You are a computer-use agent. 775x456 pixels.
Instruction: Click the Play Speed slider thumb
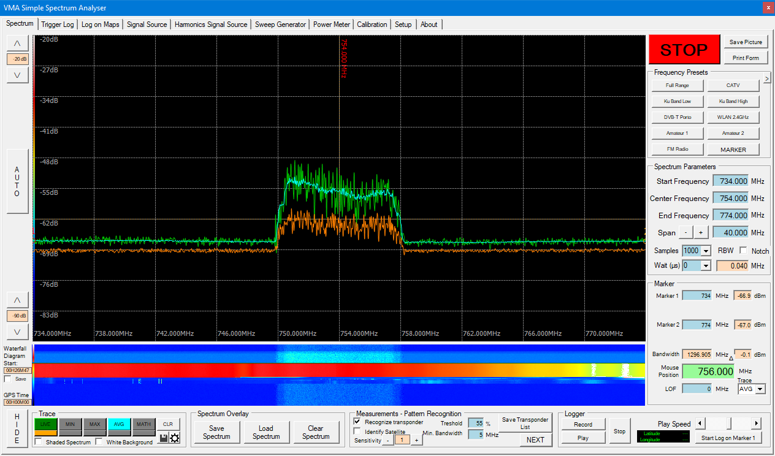(x=728, y=424)
